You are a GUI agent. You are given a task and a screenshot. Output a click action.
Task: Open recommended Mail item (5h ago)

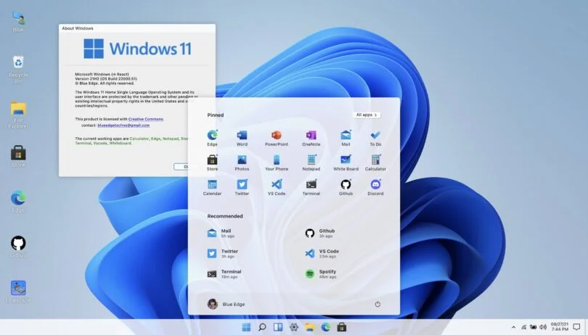[221, 233]
